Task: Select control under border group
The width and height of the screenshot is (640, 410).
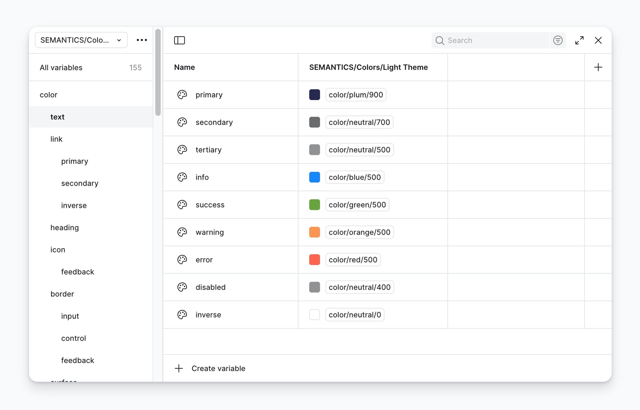Action: [91, 338]
